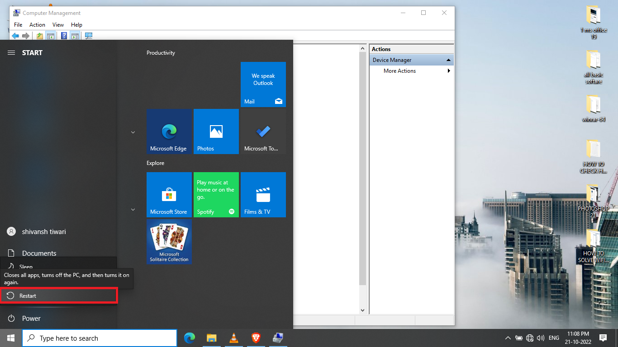Viewport: 618px width, 347px height.
Task: Open the Mail tile
Action: click(263, 84)
